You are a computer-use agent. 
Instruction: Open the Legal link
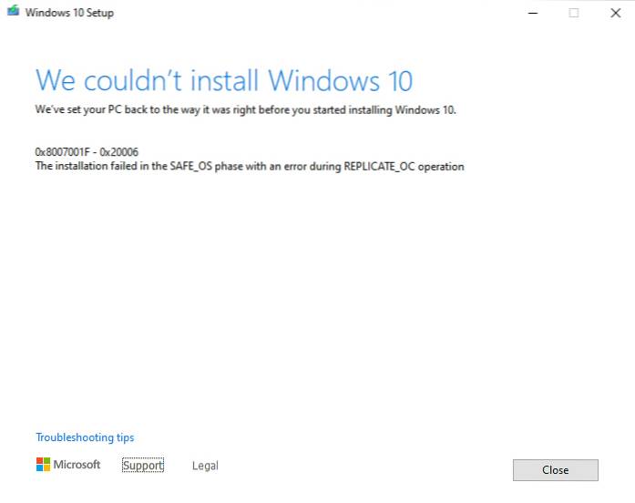205,466
